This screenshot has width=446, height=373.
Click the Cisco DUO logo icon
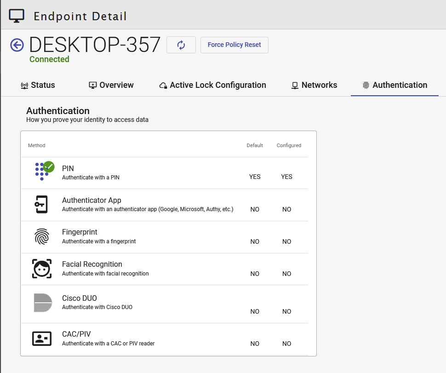coord(43,302)
